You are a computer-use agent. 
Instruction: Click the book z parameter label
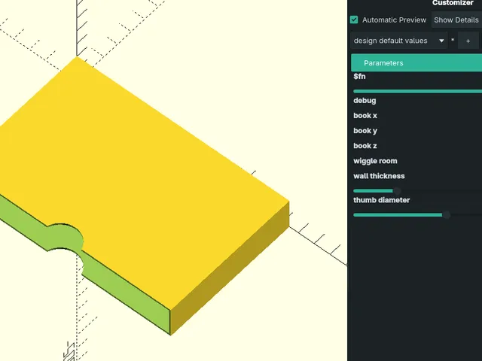[x=365, y=146]
